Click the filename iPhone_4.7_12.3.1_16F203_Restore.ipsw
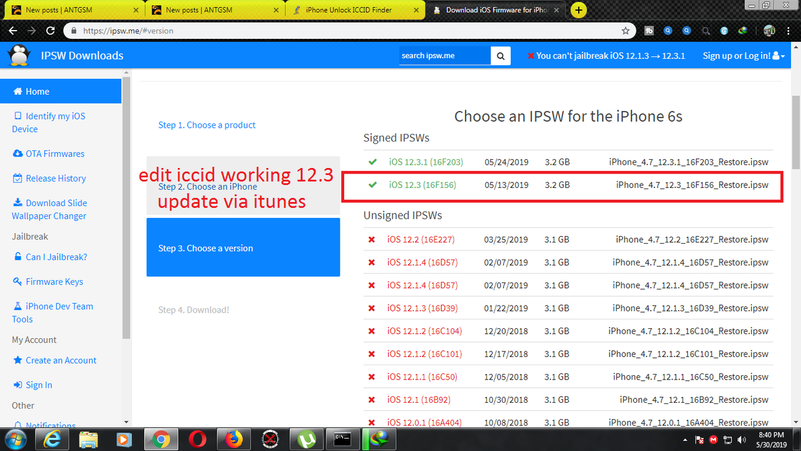 (x=688, y=162)
